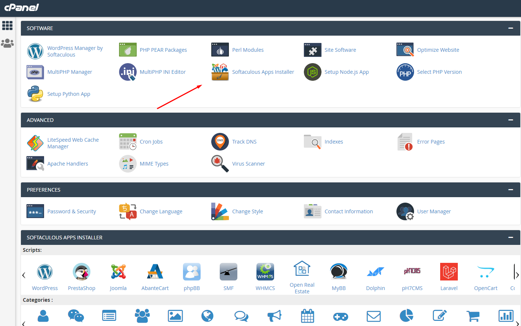This screenshot has height=326, width=521.
Task: Open the Virus Scanner icon
Action: click(220, 164)
